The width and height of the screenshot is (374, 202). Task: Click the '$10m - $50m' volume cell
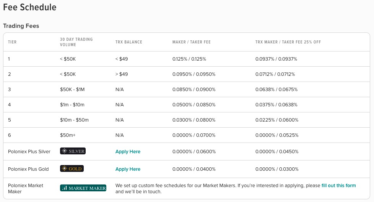74,120
